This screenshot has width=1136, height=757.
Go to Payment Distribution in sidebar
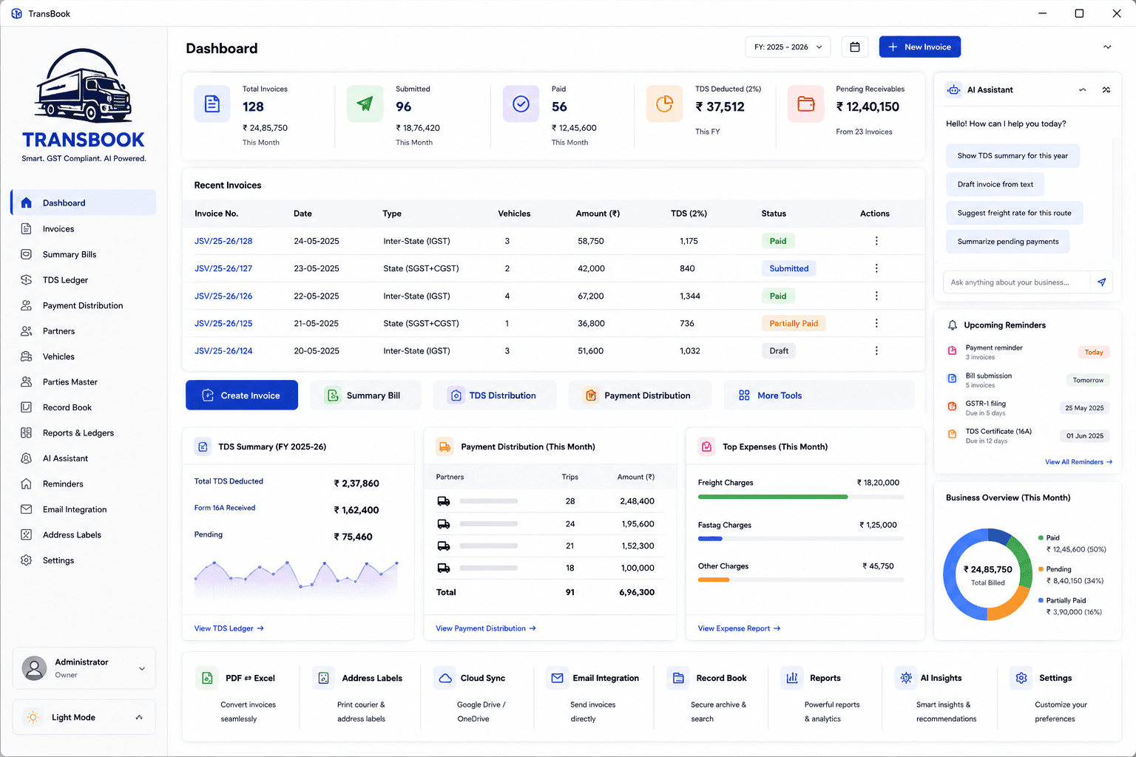83,305
